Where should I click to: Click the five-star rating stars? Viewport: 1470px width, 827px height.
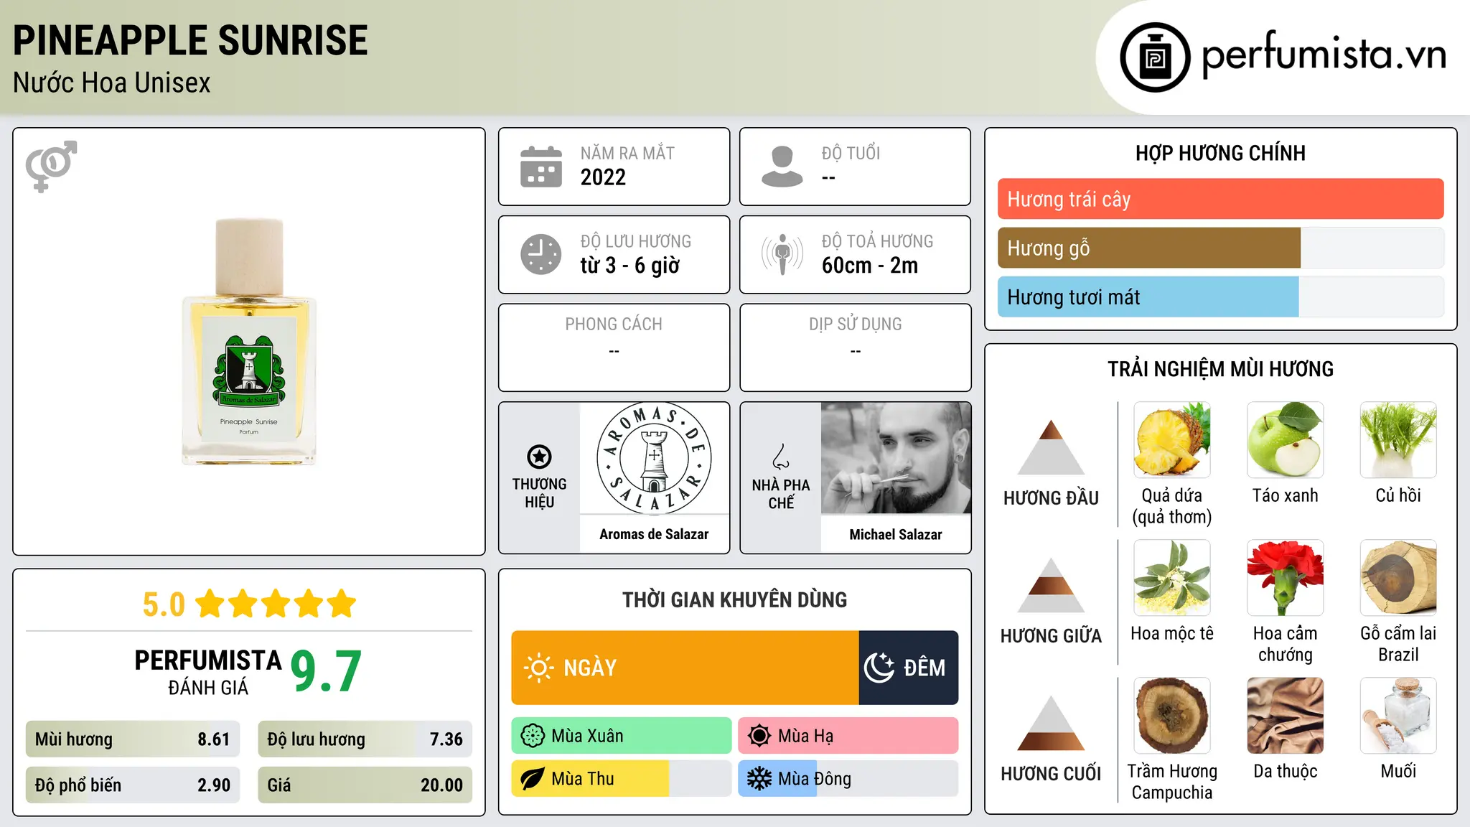click(276, 604)
